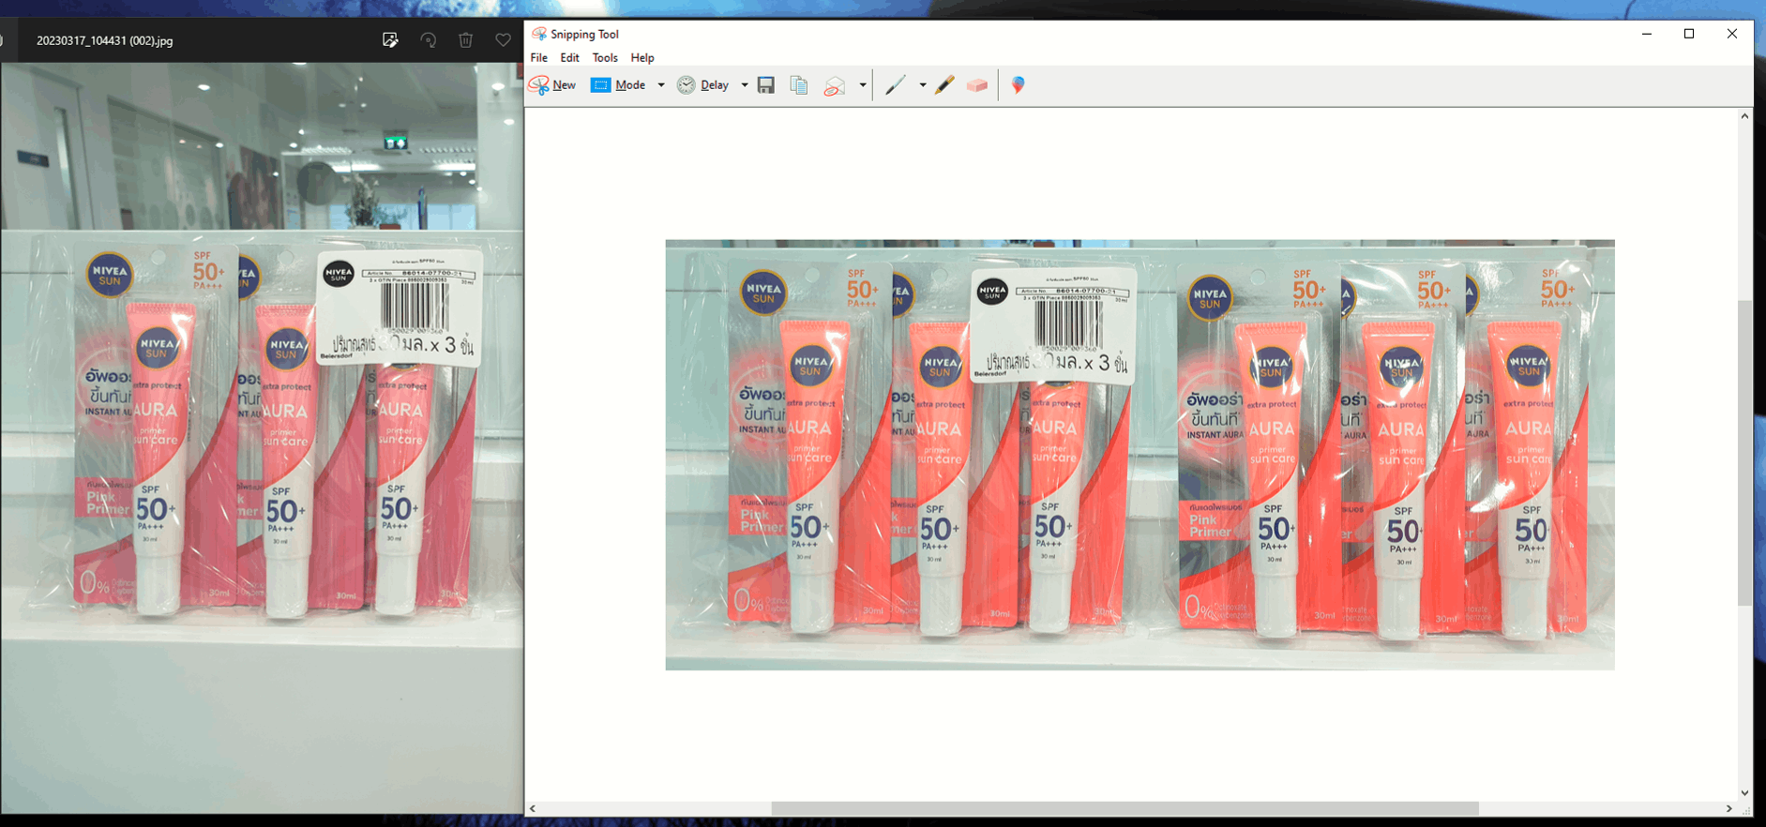1766x827 pixels.
Task: Open the Tools menu
Action: (x=605, y=58)
